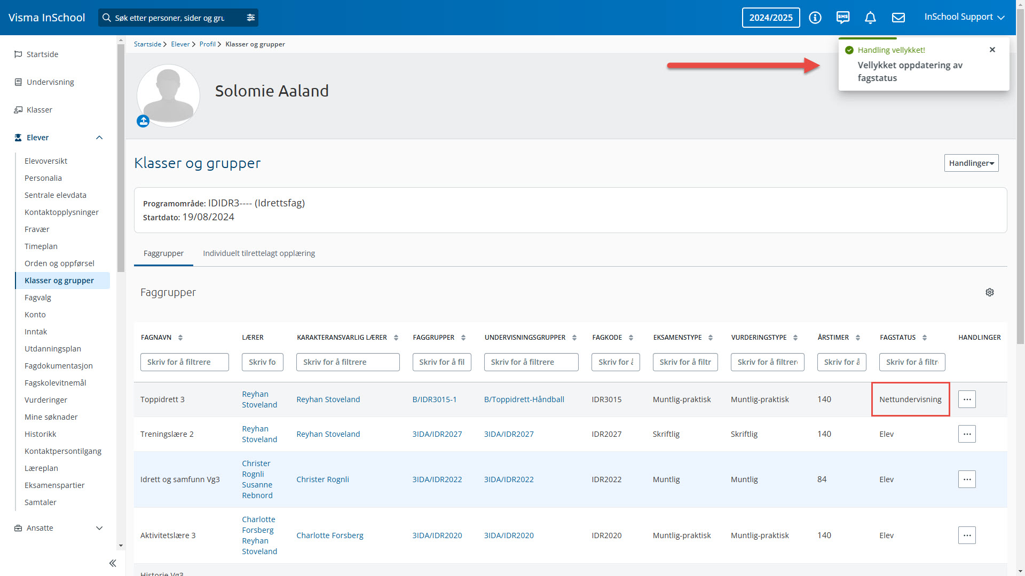Click the Fagkode filter input field
The image size is (1025, 576).
615,362
